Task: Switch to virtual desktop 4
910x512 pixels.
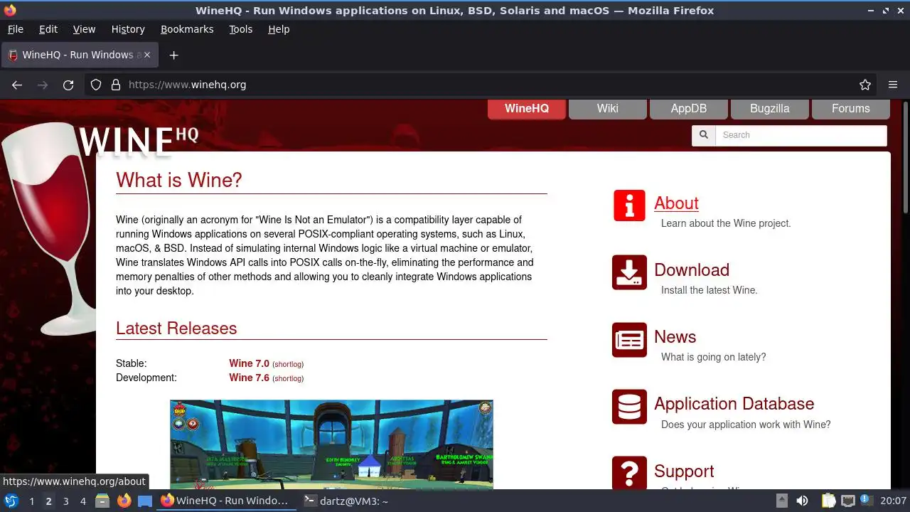Action: coord(82,501)
